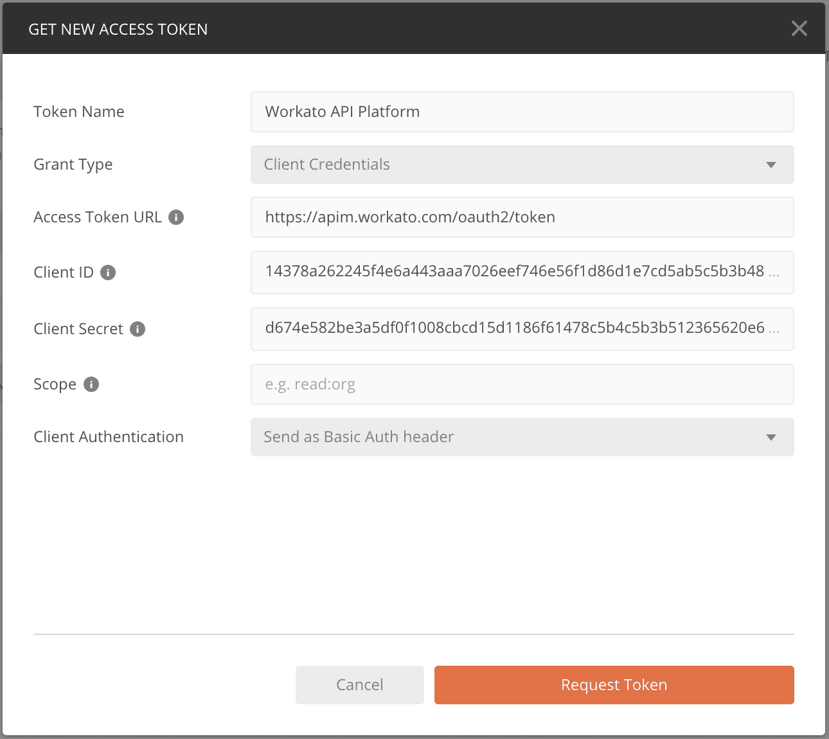This screenshot has height=739, width=829.
Task: Click the Cancel button
Action: click(x=359, y=684)
